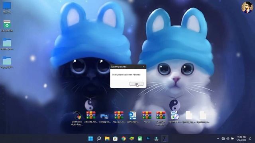Viewport: 255px width, 143px height.
Task: Select the nexus archive icon
Action: (147, 117)
